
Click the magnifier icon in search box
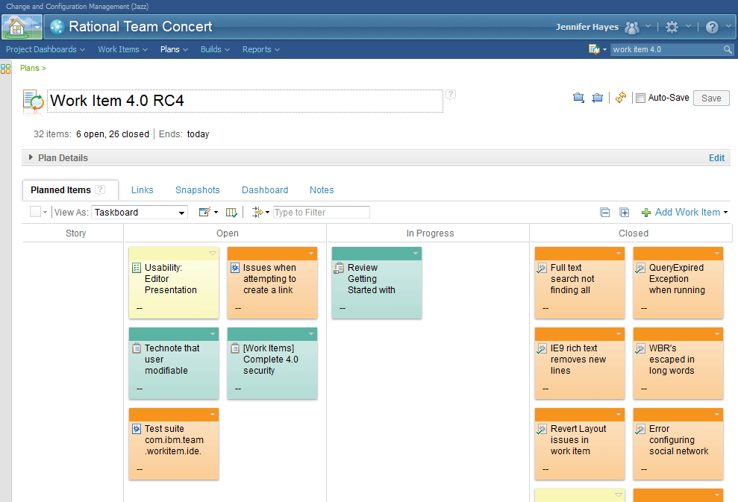point(728,50)
